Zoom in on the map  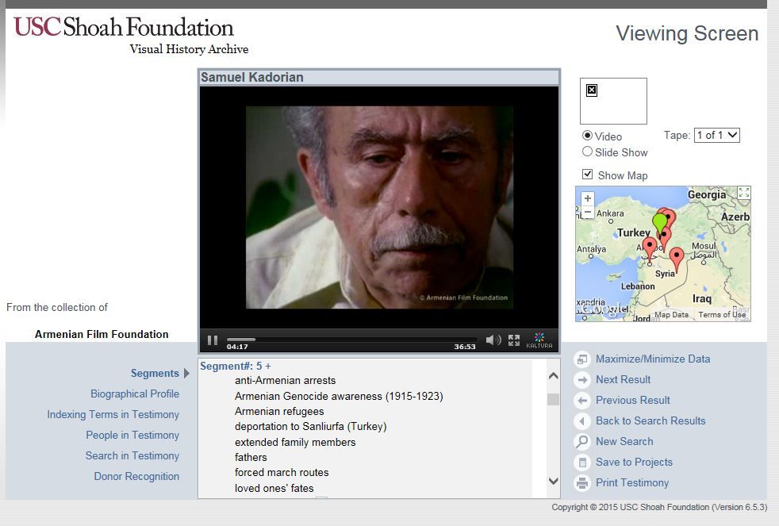[x=587, y=198]
